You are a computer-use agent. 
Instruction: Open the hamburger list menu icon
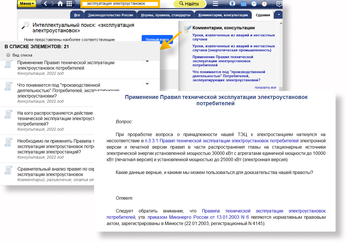[216, 4]
